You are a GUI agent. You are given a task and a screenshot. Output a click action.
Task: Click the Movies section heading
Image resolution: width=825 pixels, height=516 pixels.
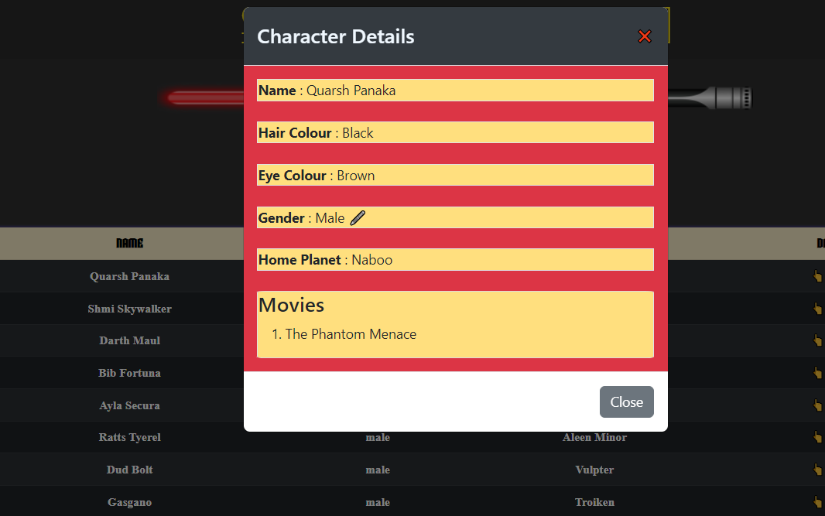pyautogui.click(x=292, y=305)
